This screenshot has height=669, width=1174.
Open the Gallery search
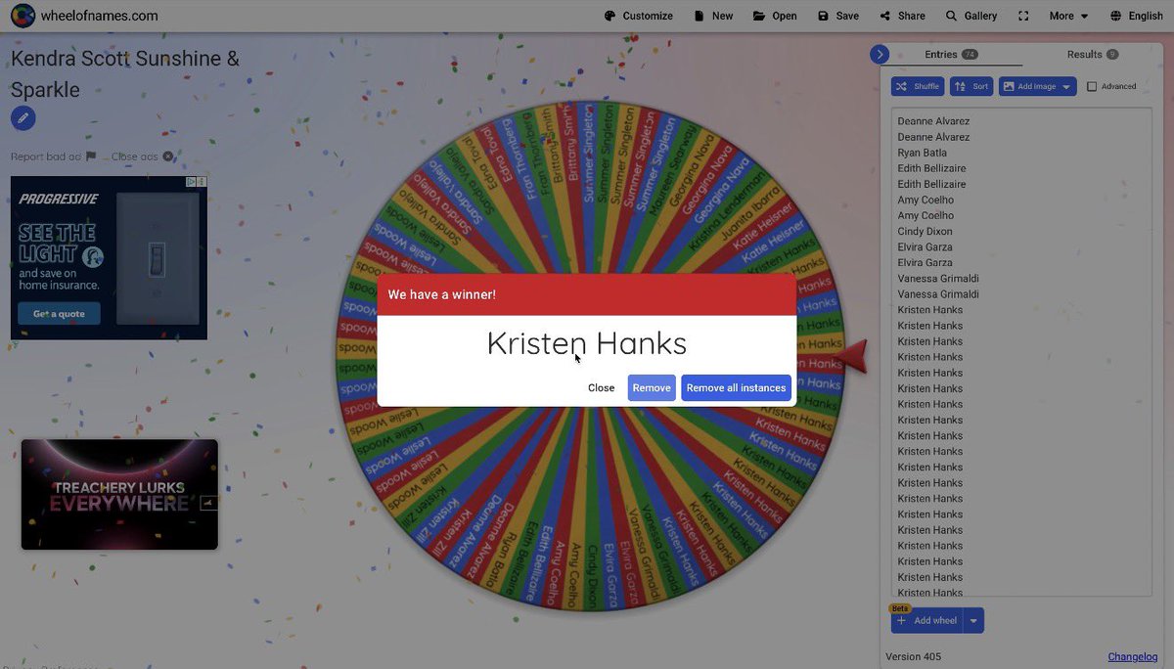[971, 16]
